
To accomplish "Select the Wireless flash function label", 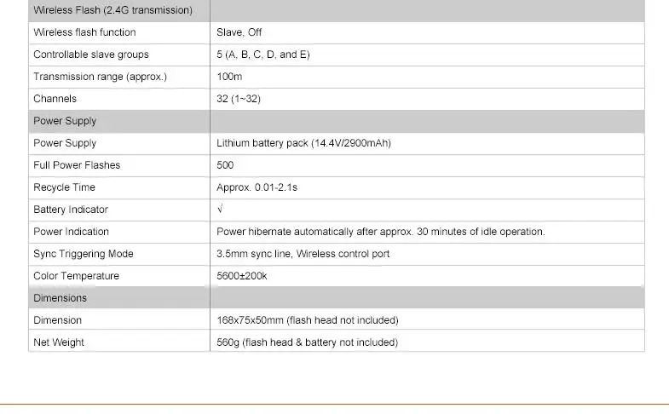I will [84, 32].
